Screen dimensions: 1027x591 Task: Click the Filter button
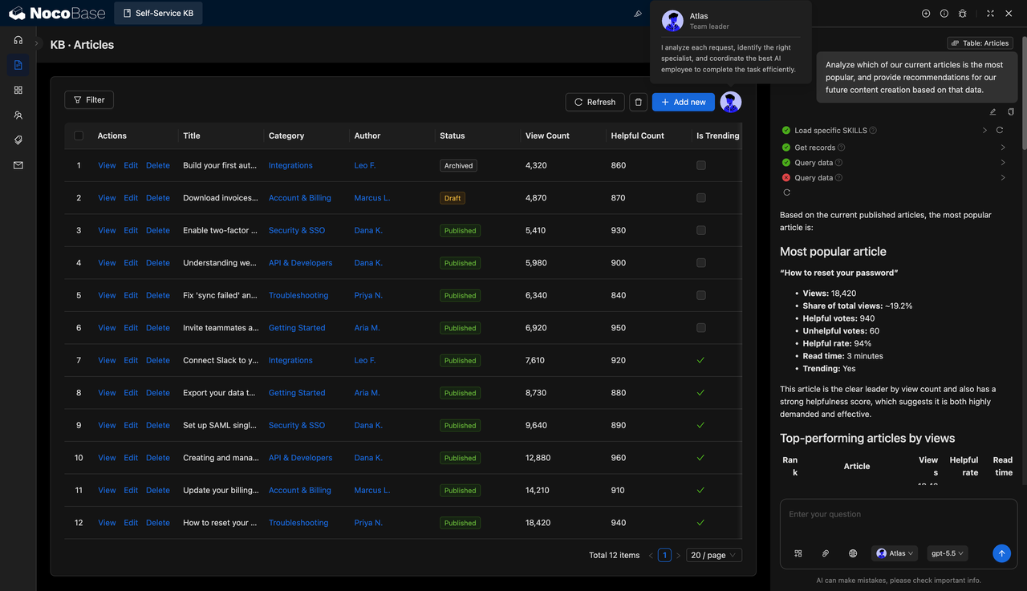[89, 100]
